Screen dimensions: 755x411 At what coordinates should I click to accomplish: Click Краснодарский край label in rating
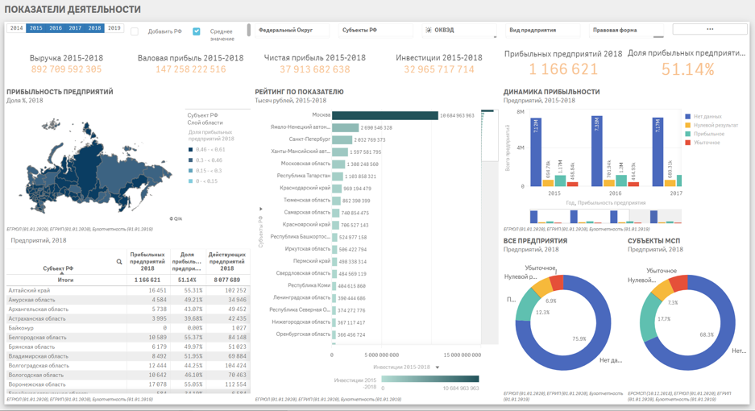(305, 188)
